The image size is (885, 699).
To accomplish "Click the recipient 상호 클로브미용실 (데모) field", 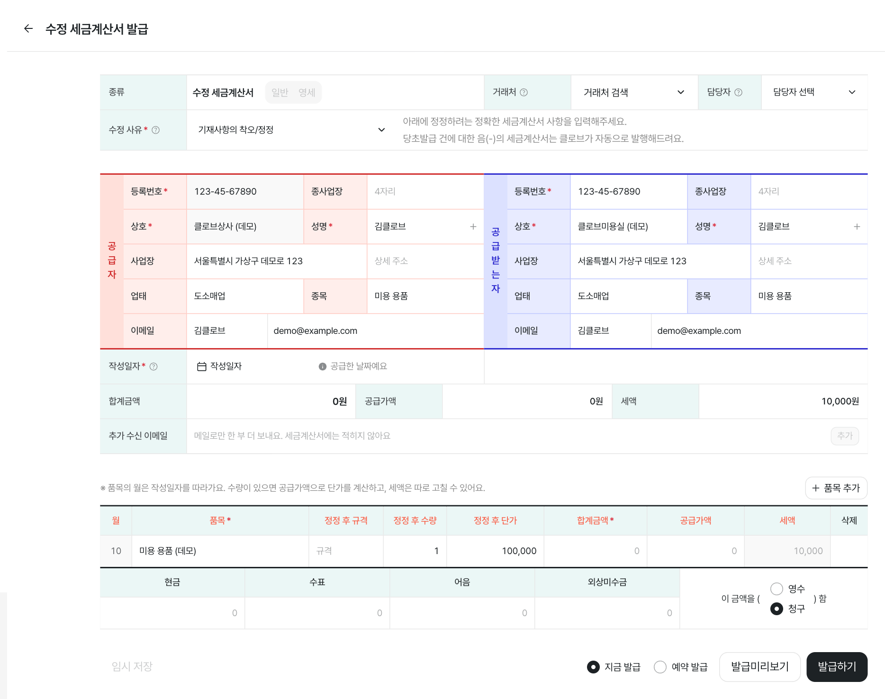I will [x=629, y=226].
